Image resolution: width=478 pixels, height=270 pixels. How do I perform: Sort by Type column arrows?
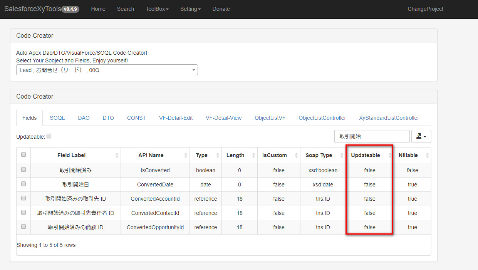[218, 155]
